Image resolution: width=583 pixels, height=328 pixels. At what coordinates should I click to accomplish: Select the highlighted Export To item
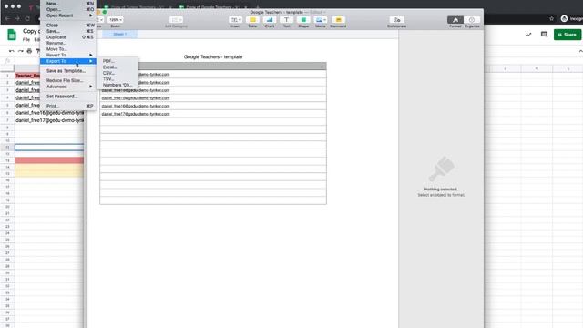click(x=68, y=61)
